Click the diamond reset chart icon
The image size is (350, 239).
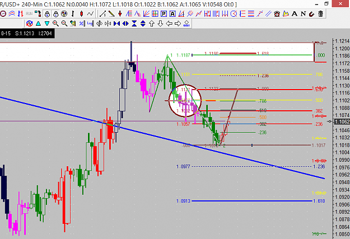coord(186,23)
